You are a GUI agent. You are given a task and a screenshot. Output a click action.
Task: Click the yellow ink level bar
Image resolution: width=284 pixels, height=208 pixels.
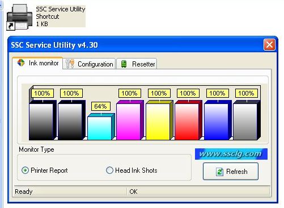(159, 120)
